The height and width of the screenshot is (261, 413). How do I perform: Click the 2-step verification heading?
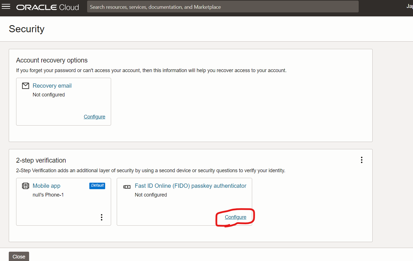41,160
